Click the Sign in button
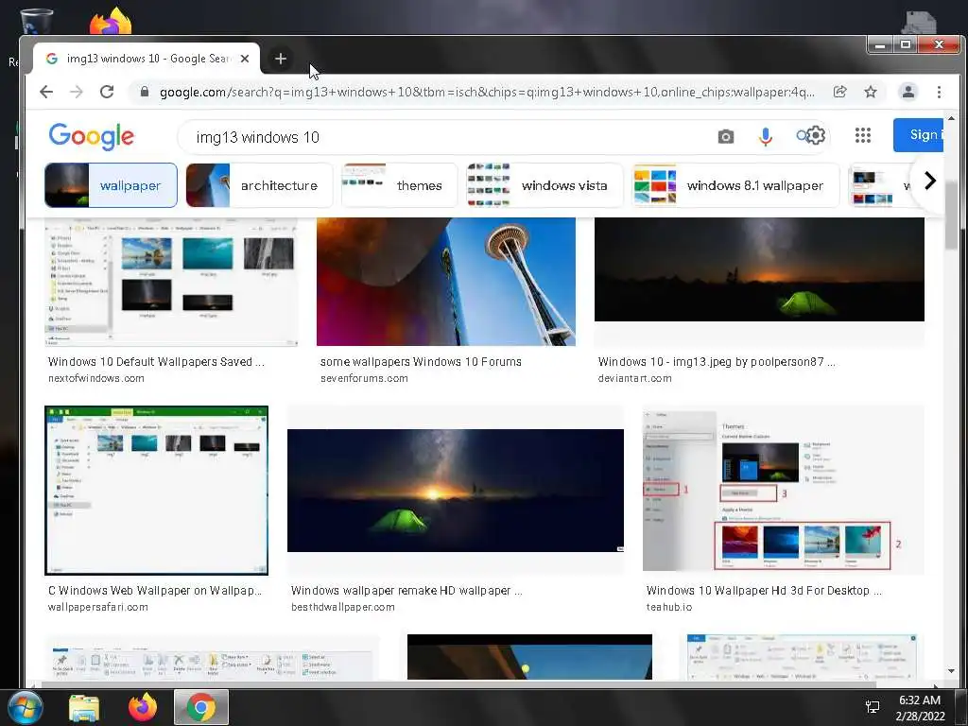Image resolution: width=968 pixels, height=726 pixels. [918, 134]
